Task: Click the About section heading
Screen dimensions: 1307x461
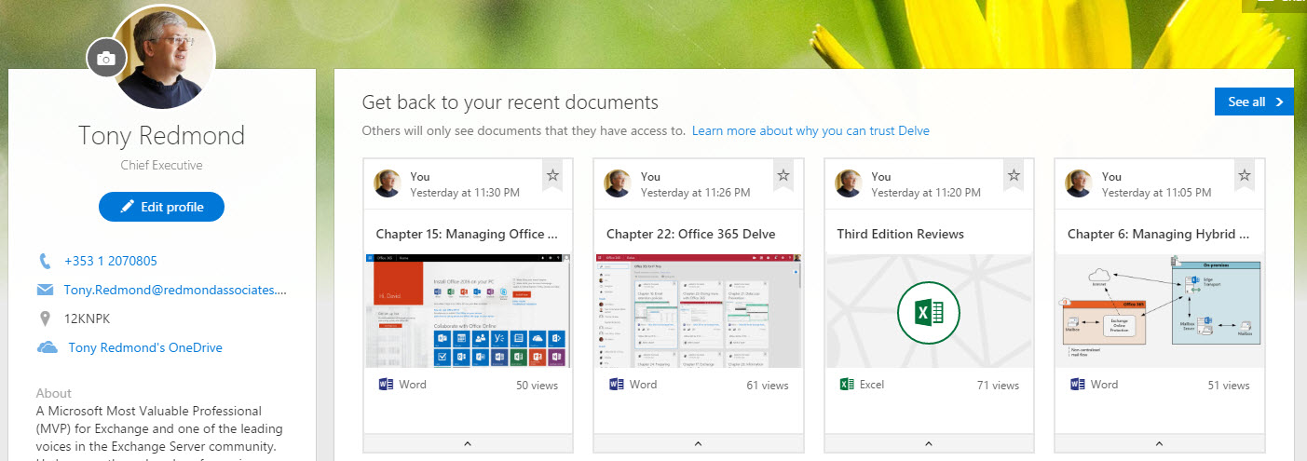Action: (x=54, y=393)
